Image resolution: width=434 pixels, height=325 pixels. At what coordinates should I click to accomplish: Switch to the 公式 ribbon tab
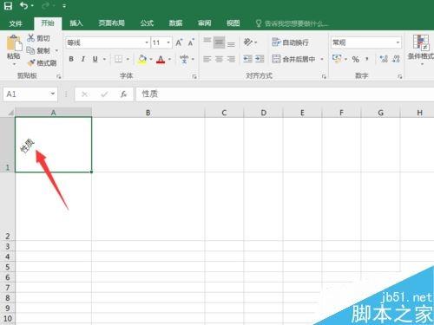tap(147, 23)
